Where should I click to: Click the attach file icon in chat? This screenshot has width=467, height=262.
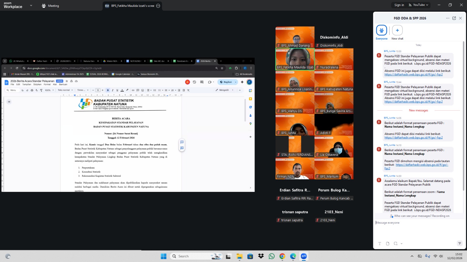pyautogui.click(x=388, y=244)
